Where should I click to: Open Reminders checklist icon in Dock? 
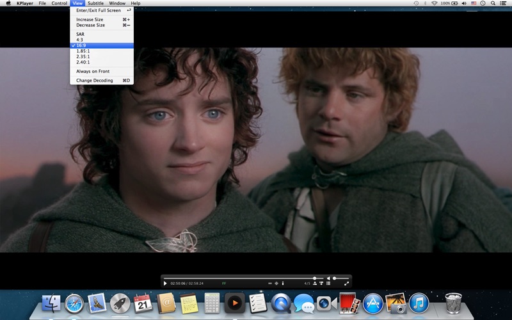258,303
